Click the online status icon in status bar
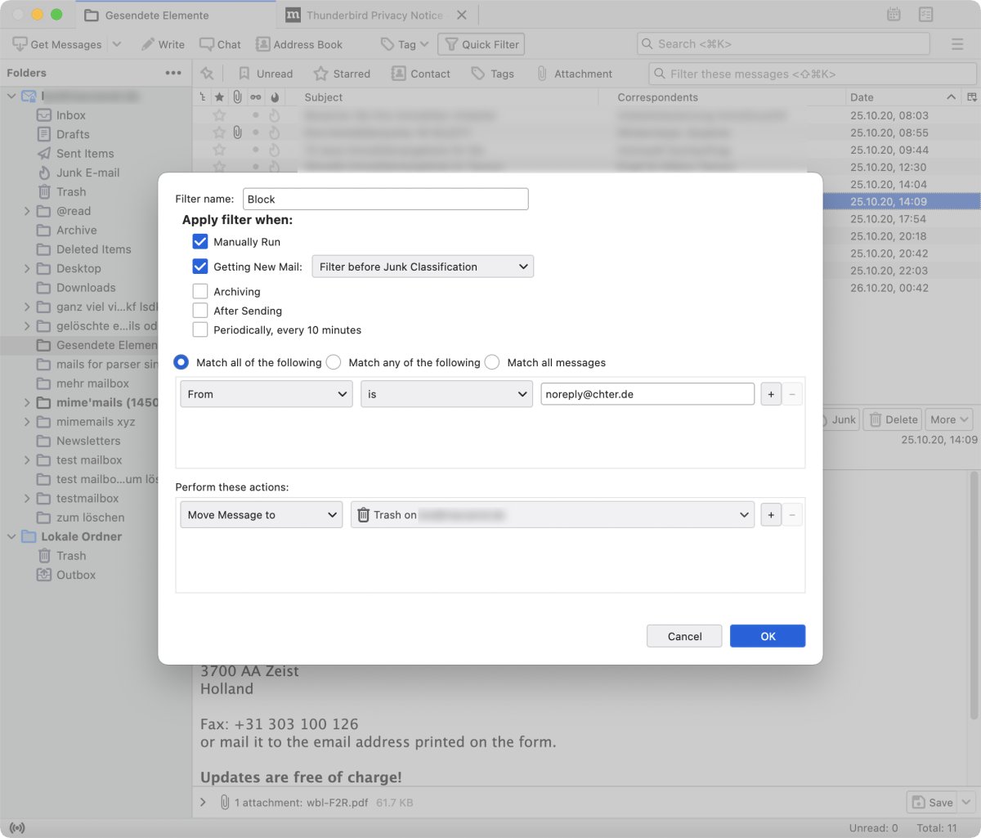 [x=17, y=828]
